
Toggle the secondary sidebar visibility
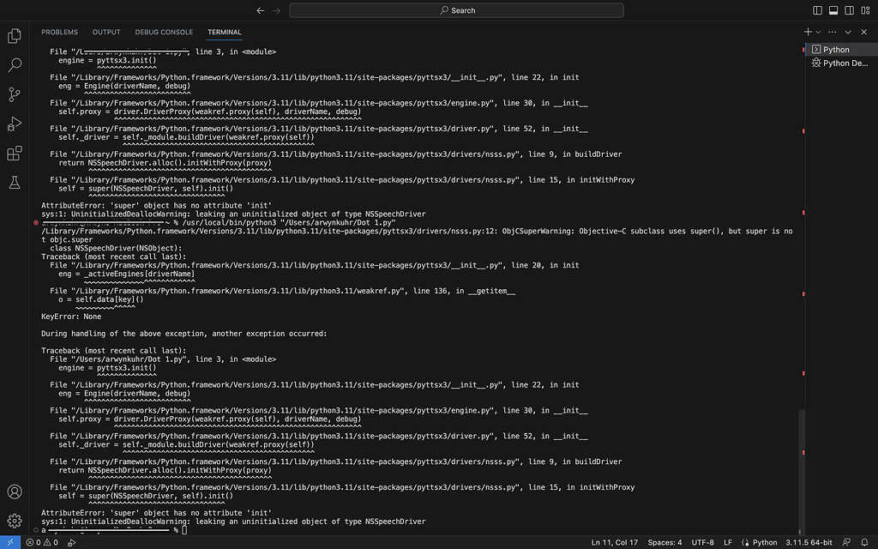849,10
